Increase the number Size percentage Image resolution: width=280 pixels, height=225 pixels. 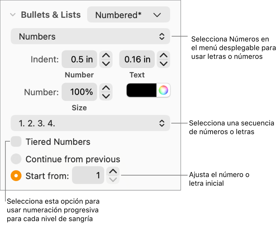tap(106, 88)
